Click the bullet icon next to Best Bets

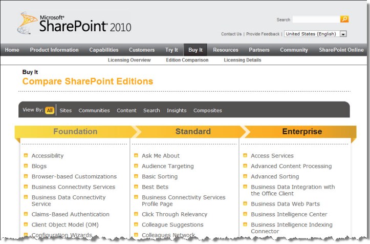tap(136, 187)
